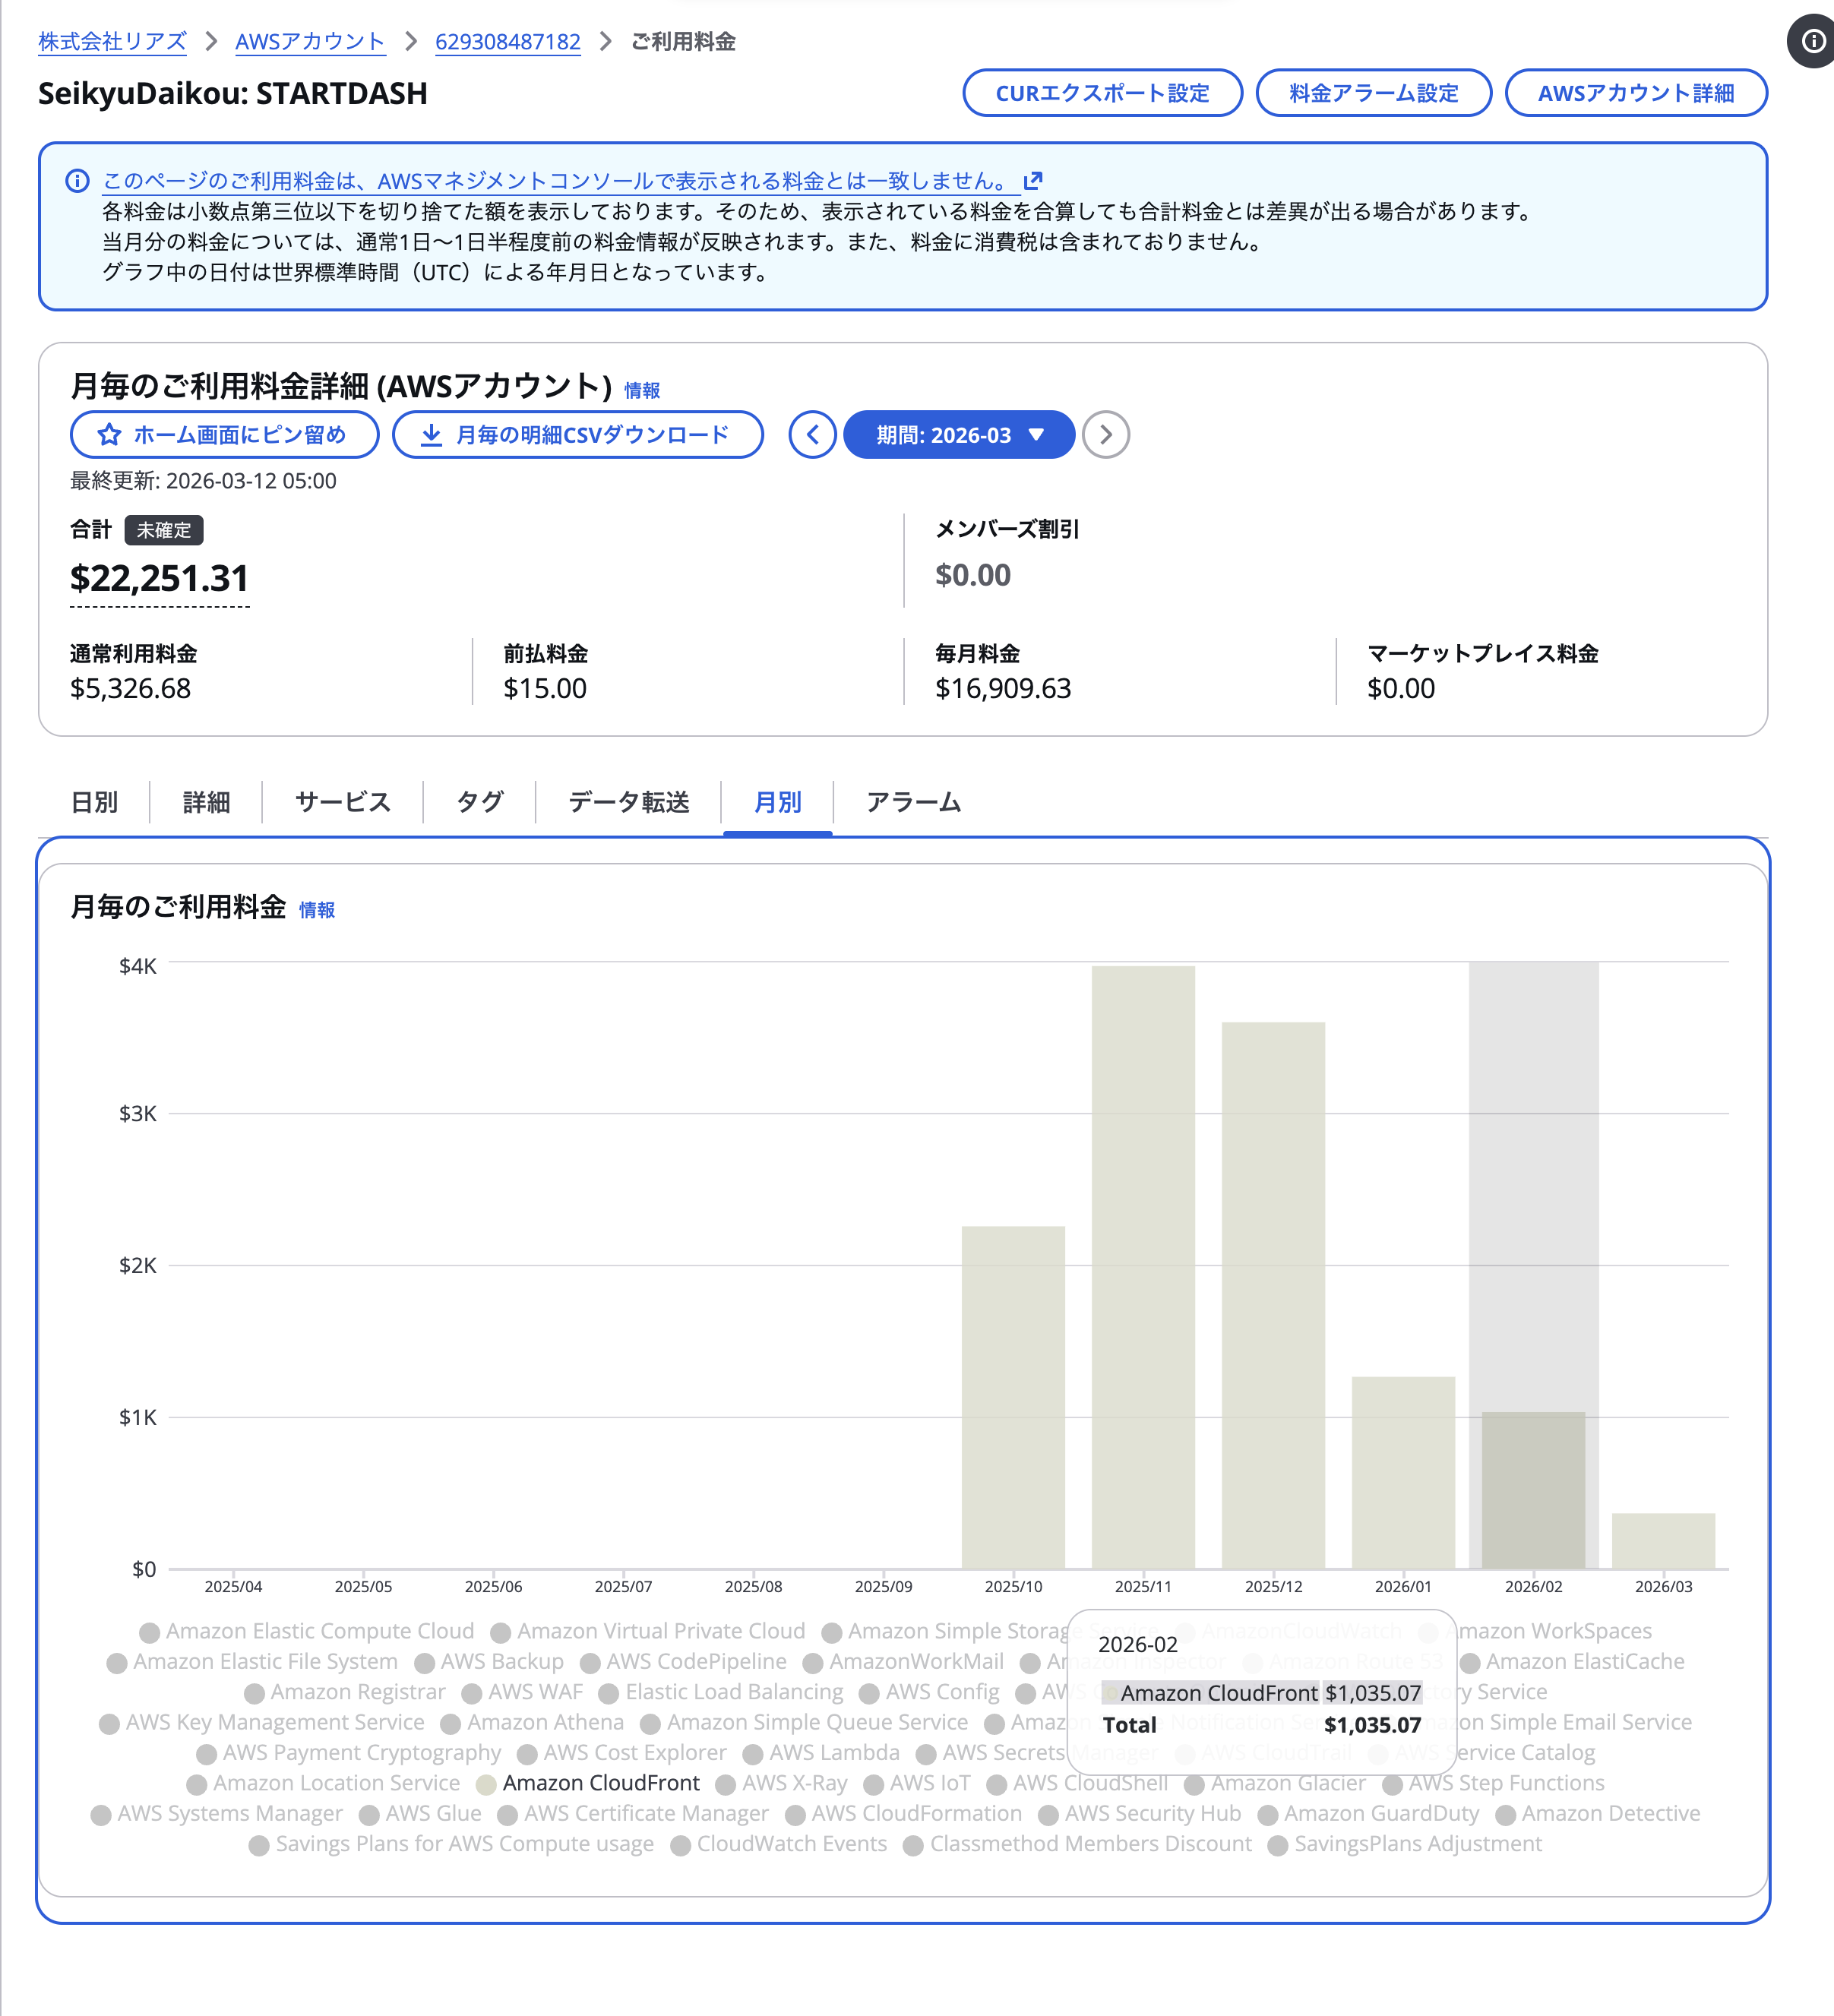Switch to the サービス tab
The image size is (1834, 2016).
click(x=342, y=802)
